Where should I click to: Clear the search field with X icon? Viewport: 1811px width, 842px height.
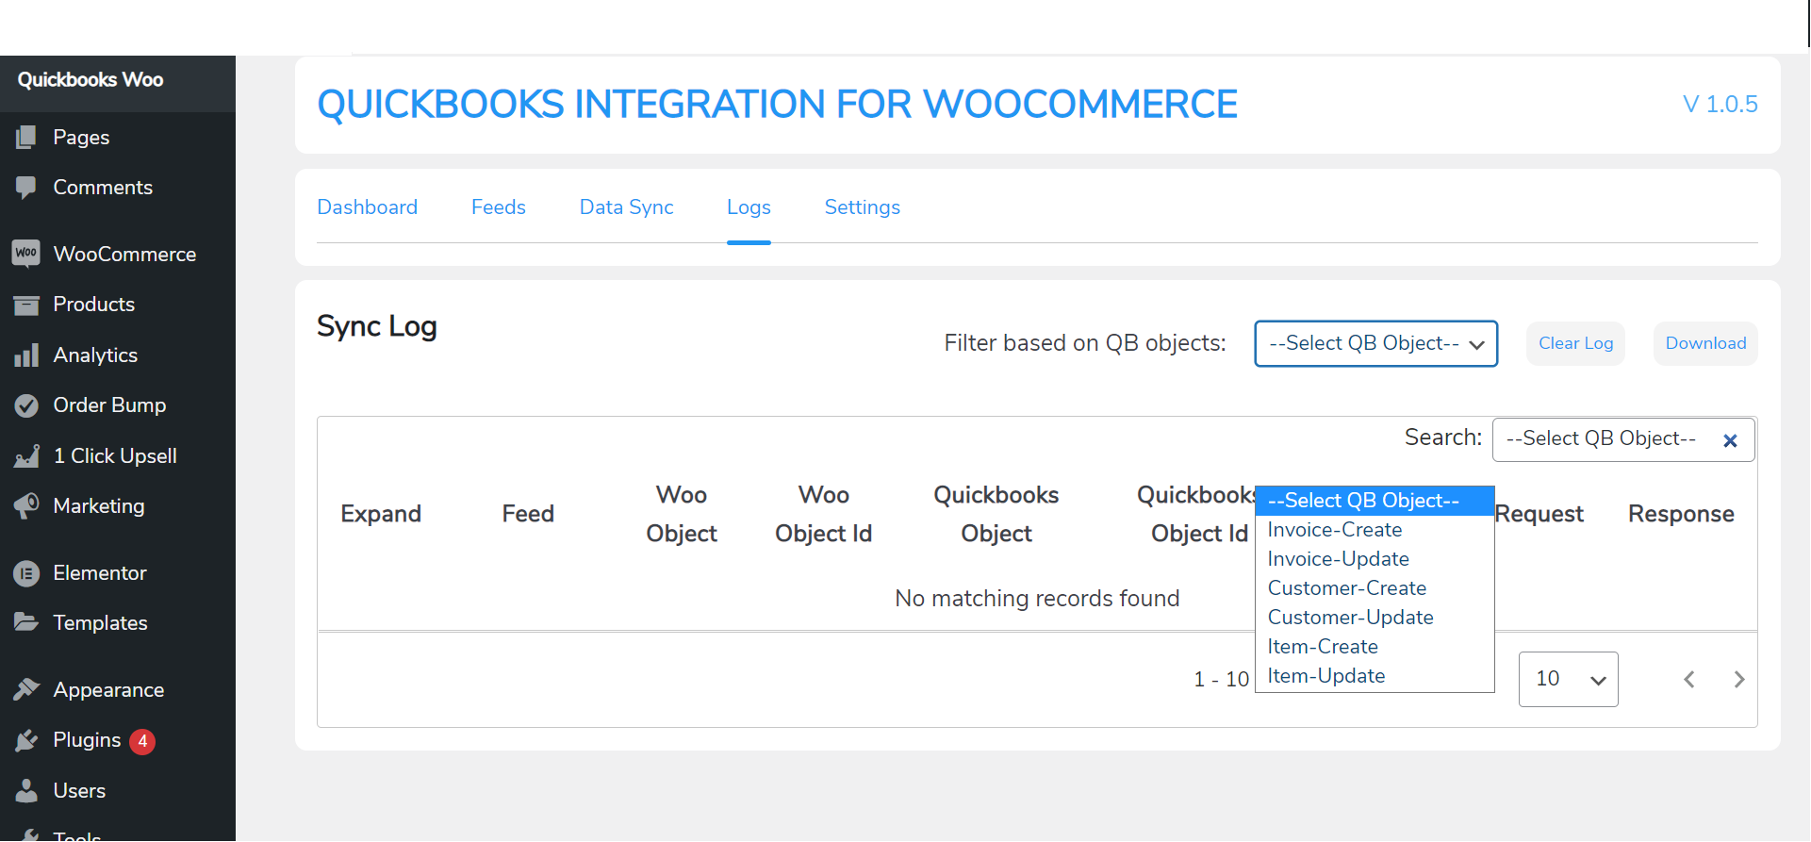(x=1730, y=440)
